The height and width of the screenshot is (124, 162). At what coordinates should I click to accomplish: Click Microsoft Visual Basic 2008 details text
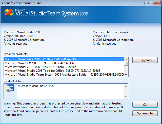36,86
